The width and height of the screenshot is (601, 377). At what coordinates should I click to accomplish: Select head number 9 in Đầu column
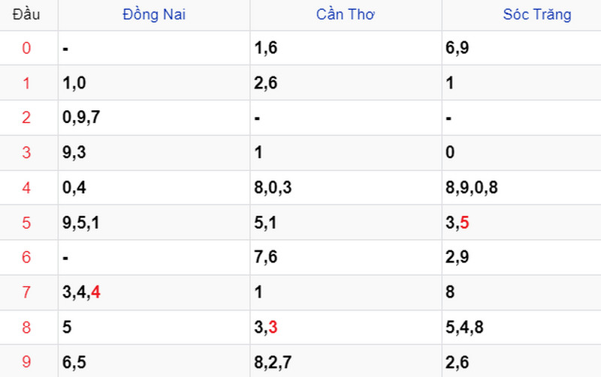click(x=26, y=362)
